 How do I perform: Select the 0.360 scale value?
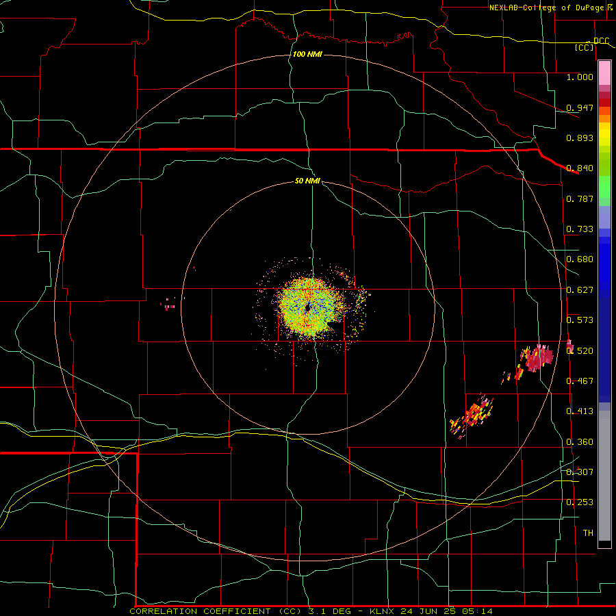[580, 442]
